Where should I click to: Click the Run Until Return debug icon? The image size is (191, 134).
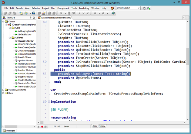click(x=87, y=13)
